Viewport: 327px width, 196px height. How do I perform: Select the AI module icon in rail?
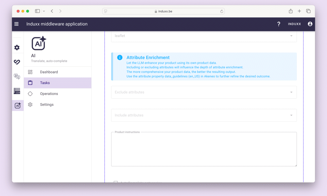tap(18, 106)
